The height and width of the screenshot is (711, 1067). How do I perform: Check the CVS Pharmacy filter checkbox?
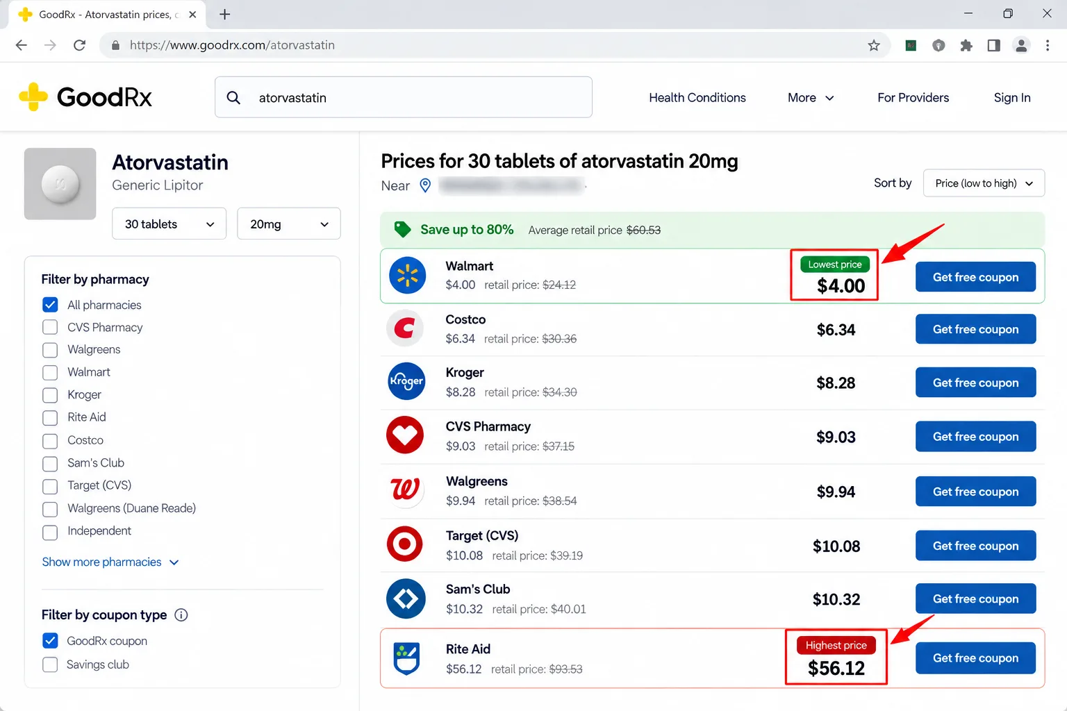point(50,327)
